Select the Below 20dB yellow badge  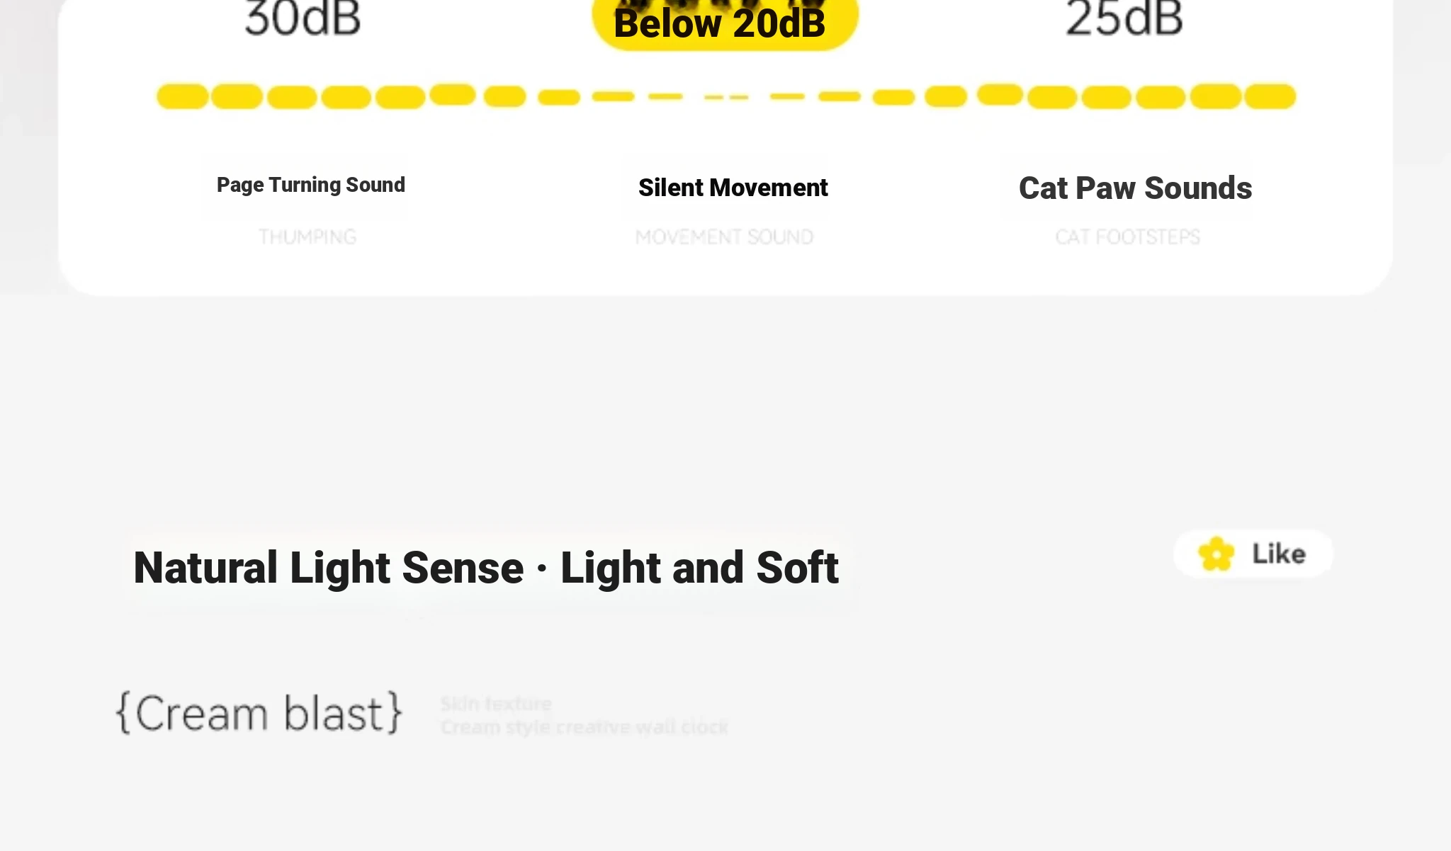pyautogui.click(x=725, y=23)
